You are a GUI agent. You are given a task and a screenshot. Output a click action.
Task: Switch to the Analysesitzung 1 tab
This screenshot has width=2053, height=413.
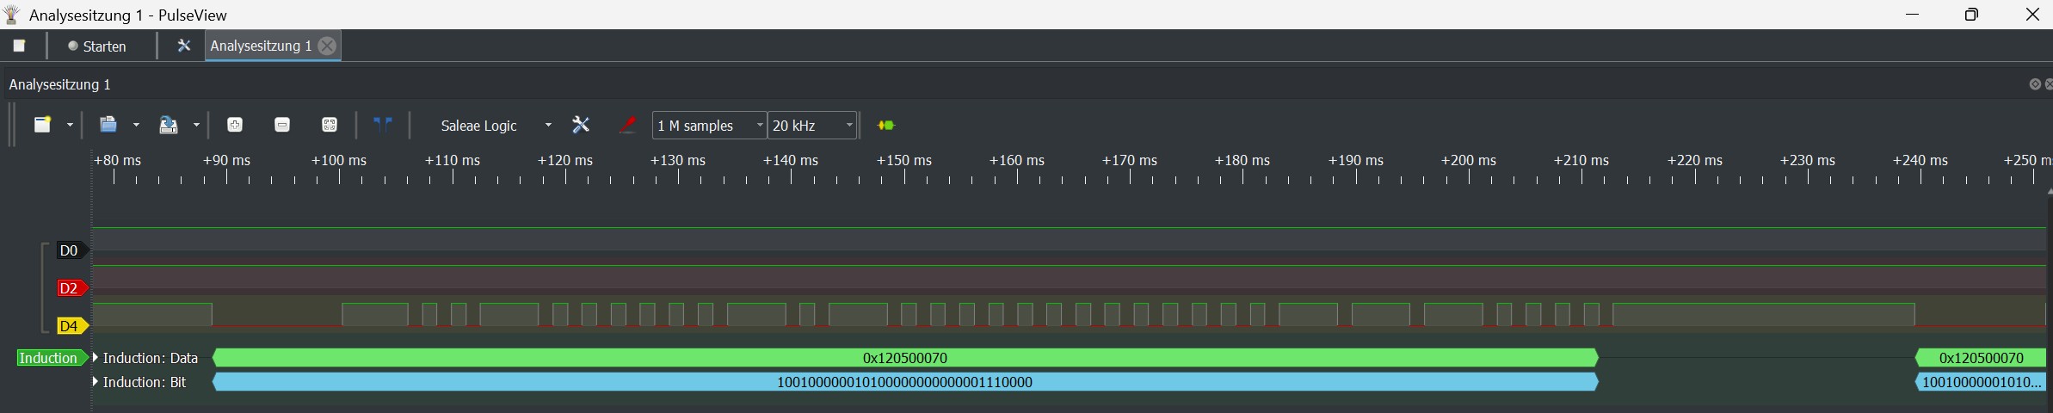pyautogui.click(x=260, y=46)
